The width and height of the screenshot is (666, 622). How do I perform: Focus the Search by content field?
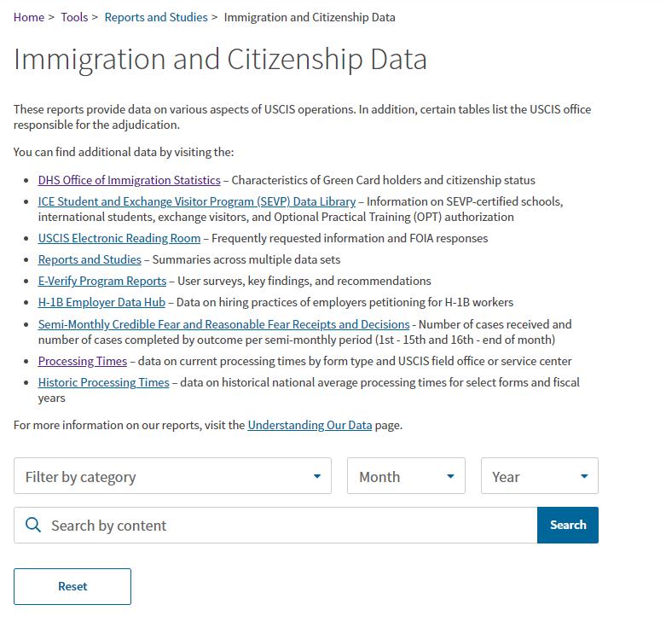tap(275, 525)
